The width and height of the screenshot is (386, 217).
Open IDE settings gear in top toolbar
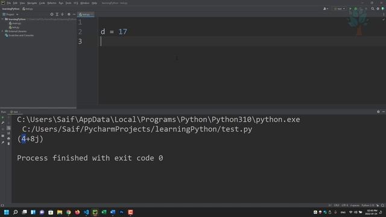pos(378,9)
